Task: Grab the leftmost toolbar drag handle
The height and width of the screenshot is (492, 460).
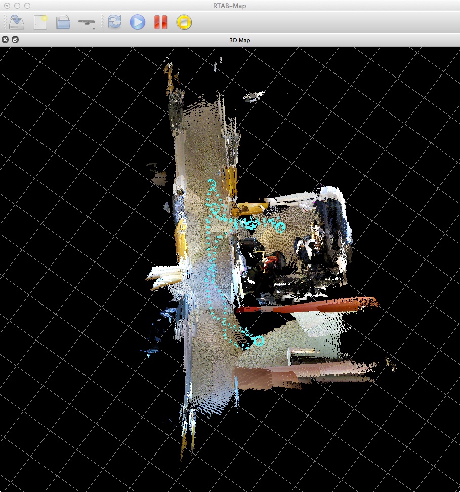Action: tap(5, 22)
